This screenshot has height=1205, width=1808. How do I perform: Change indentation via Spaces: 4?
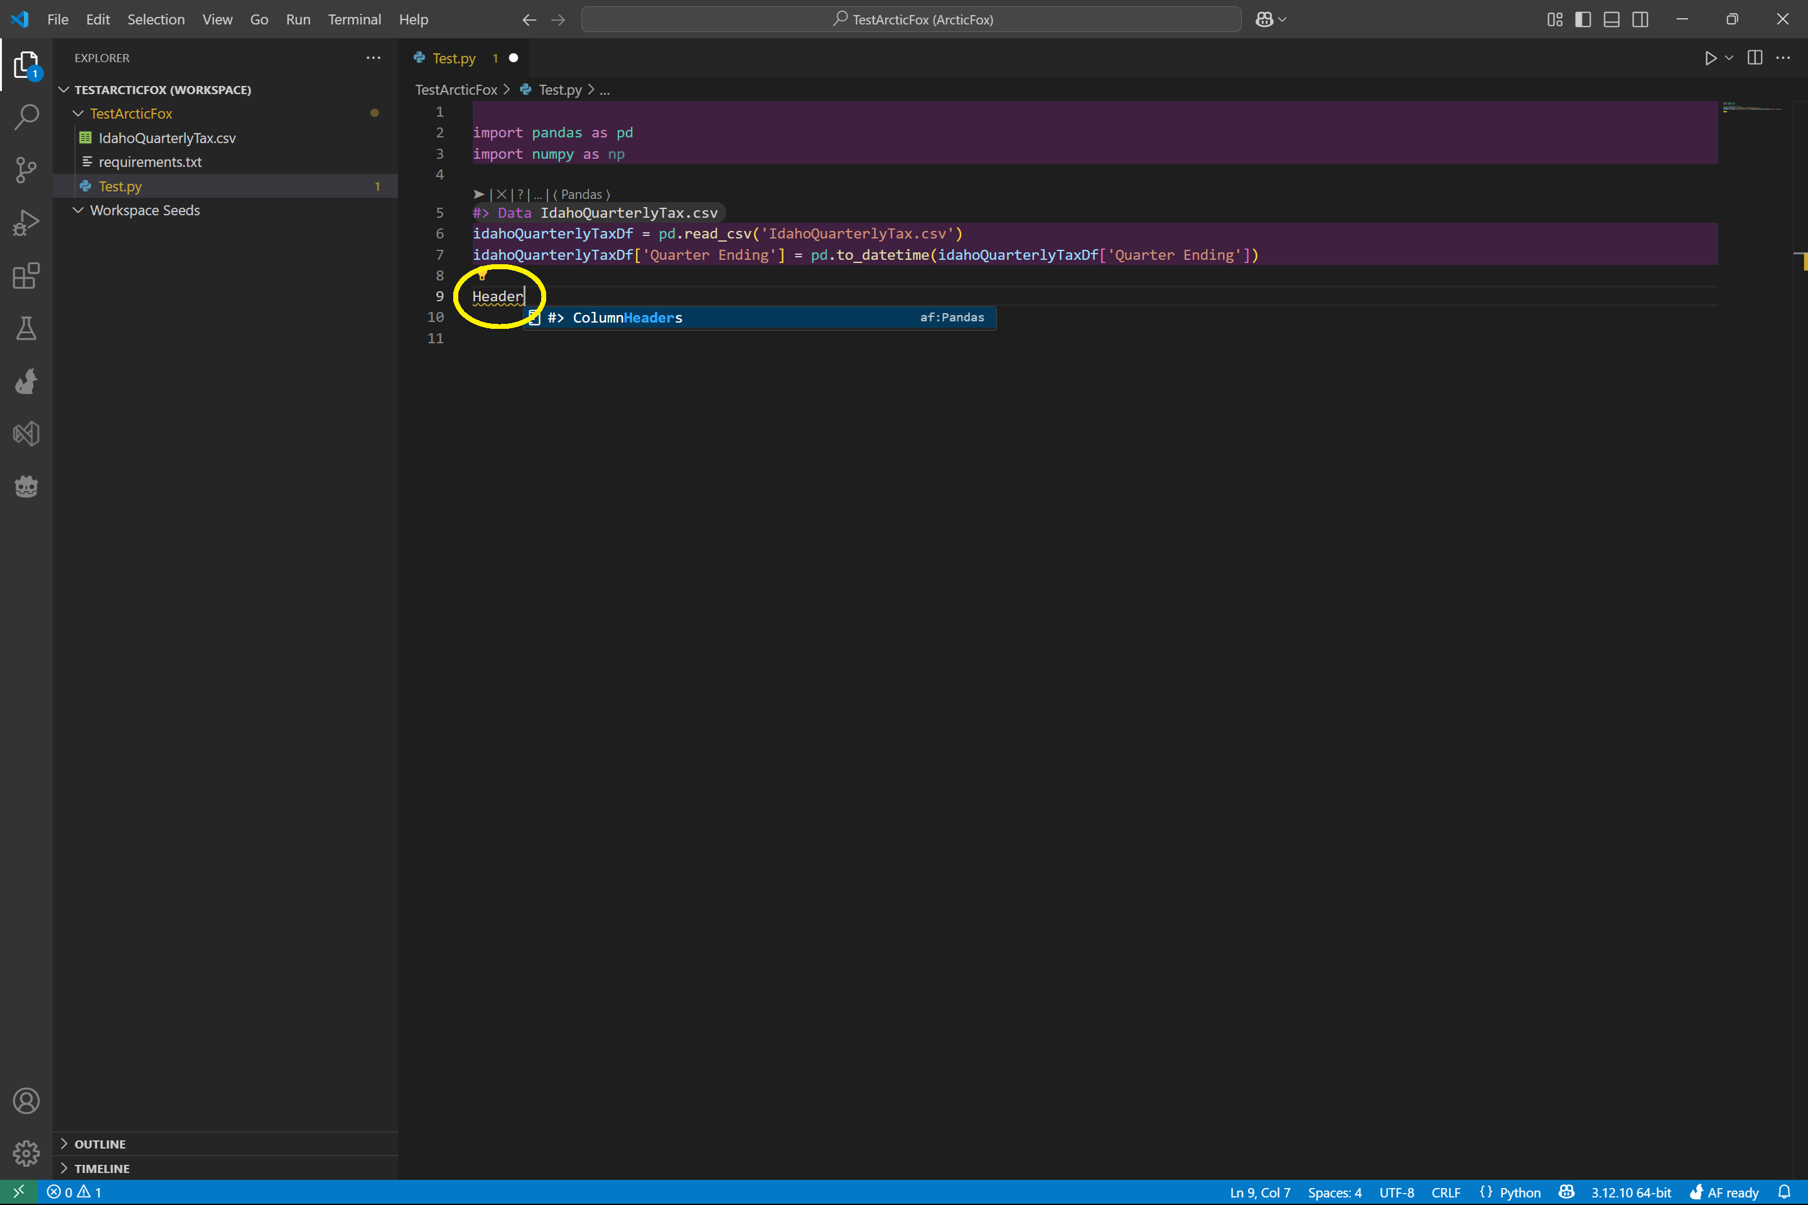click(x=1335, y=1192)
